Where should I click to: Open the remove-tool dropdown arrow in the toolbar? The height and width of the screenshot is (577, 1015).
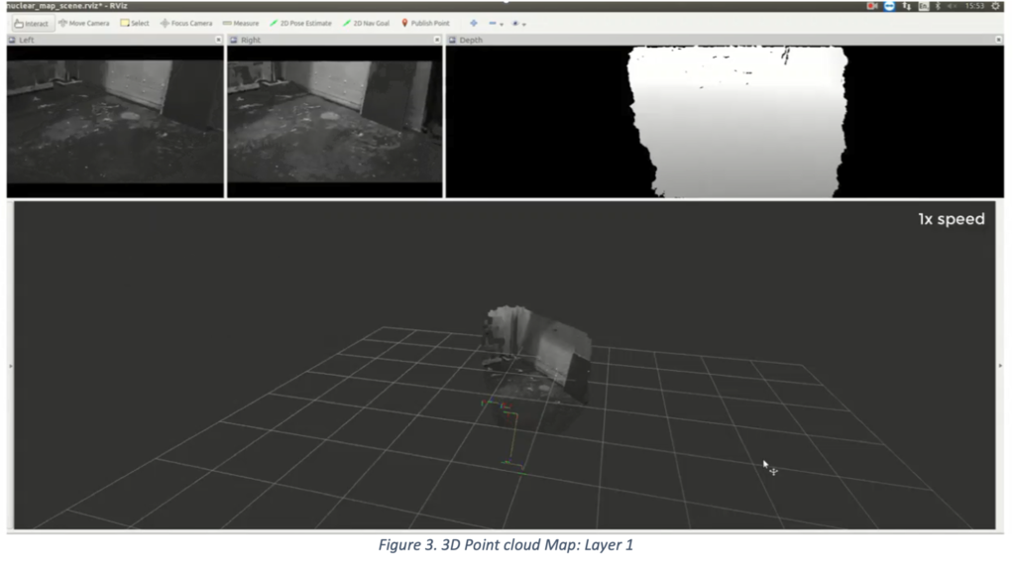tap(504, 24)
